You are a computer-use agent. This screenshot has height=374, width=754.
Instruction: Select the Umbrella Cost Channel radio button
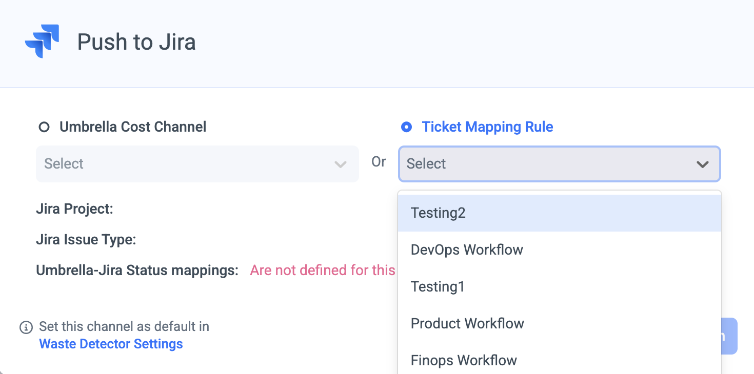(x=44, y=127)
